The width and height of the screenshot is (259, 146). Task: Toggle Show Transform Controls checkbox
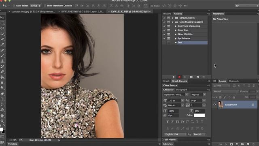tap(45, 6)
